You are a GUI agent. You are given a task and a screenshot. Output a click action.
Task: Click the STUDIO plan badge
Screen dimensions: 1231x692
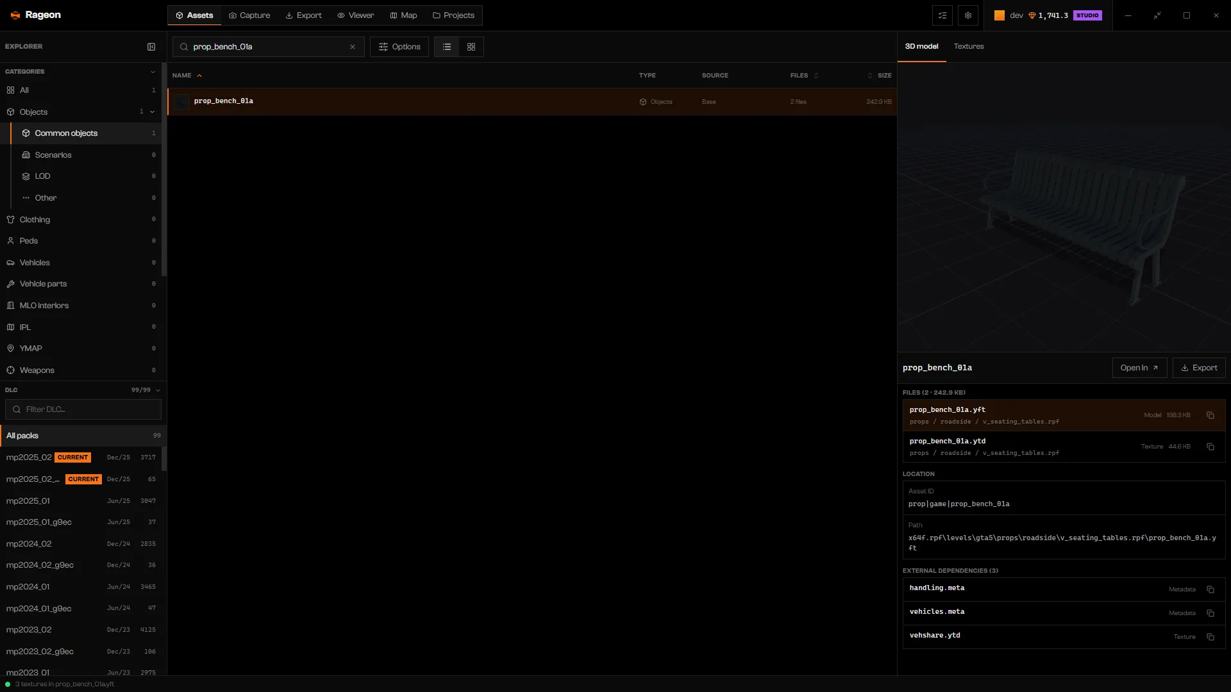(x=1087, y=15)
